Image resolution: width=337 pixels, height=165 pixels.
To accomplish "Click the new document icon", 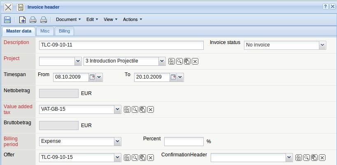I will pos(23,19).
